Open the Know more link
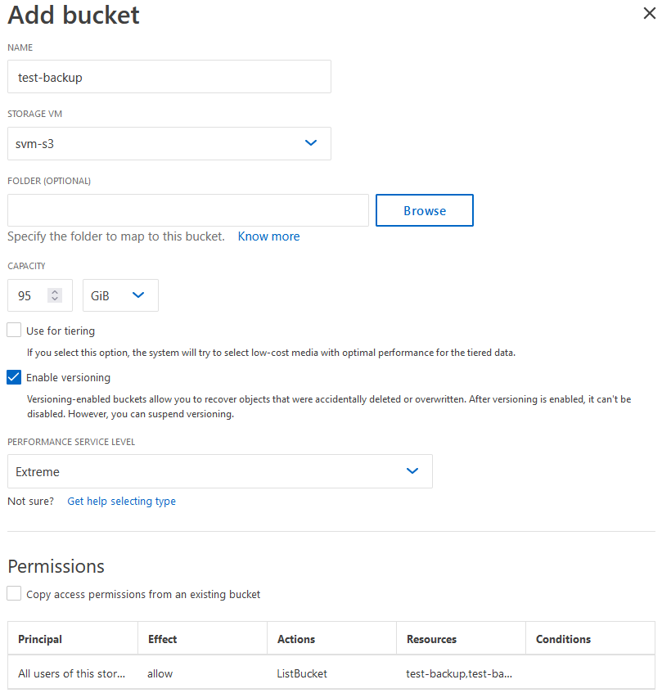Image resolution: width=662 pixels, height=693 pixels. pyautogui.click(x=268, y=236)
